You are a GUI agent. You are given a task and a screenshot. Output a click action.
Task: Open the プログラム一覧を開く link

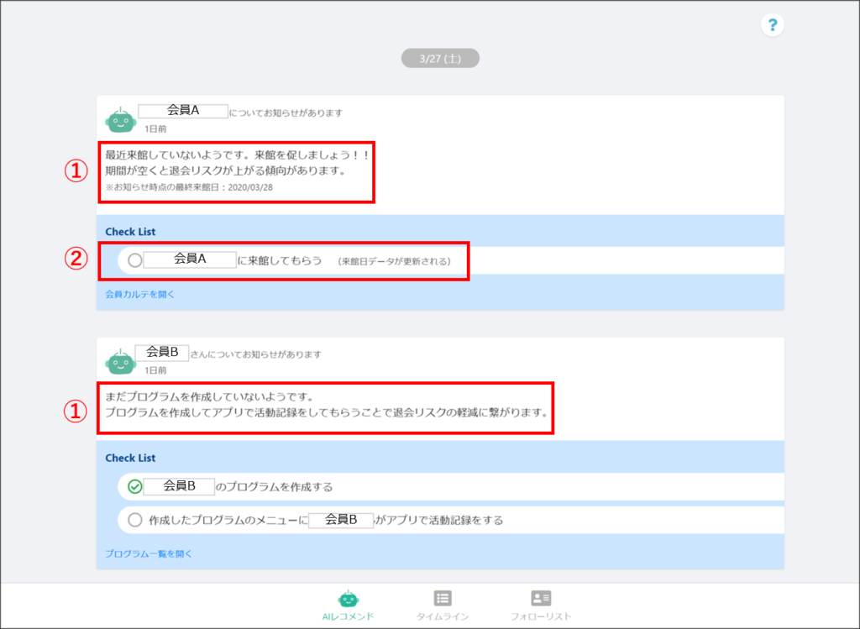[149, 553]
